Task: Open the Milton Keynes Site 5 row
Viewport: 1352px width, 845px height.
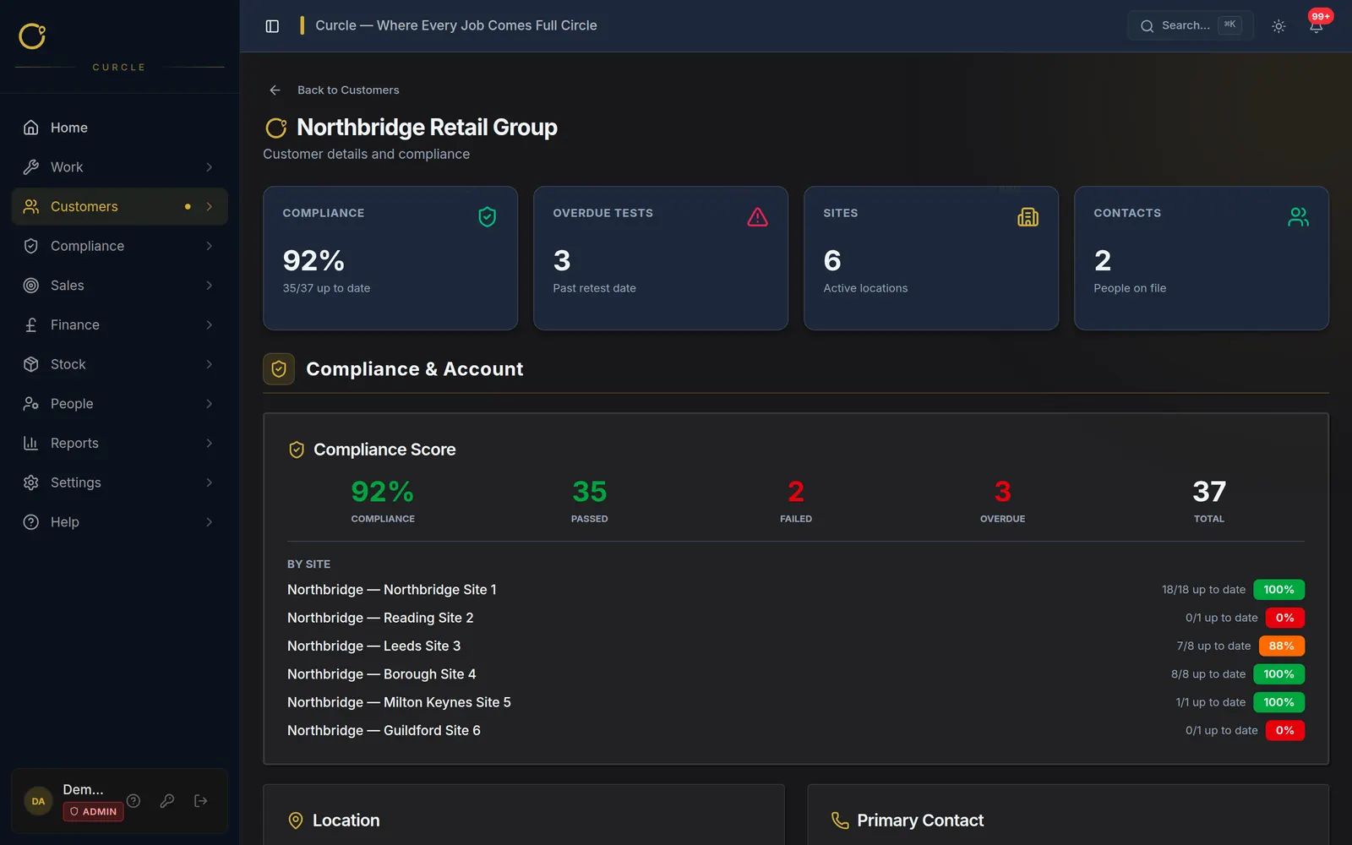Action: [796, 702]
